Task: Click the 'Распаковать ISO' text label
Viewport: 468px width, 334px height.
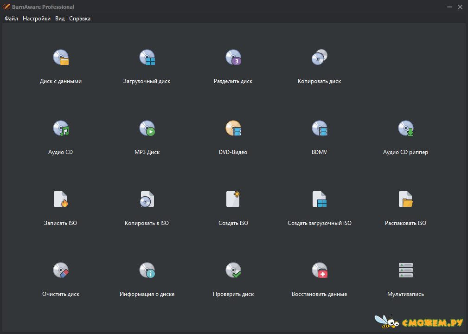Action: tap(406, 223)
